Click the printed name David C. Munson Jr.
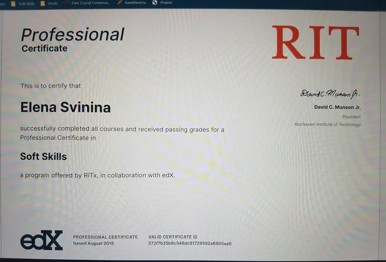Image resolution: width=386 pixels, height=262 pixels. tap(337, 107)
